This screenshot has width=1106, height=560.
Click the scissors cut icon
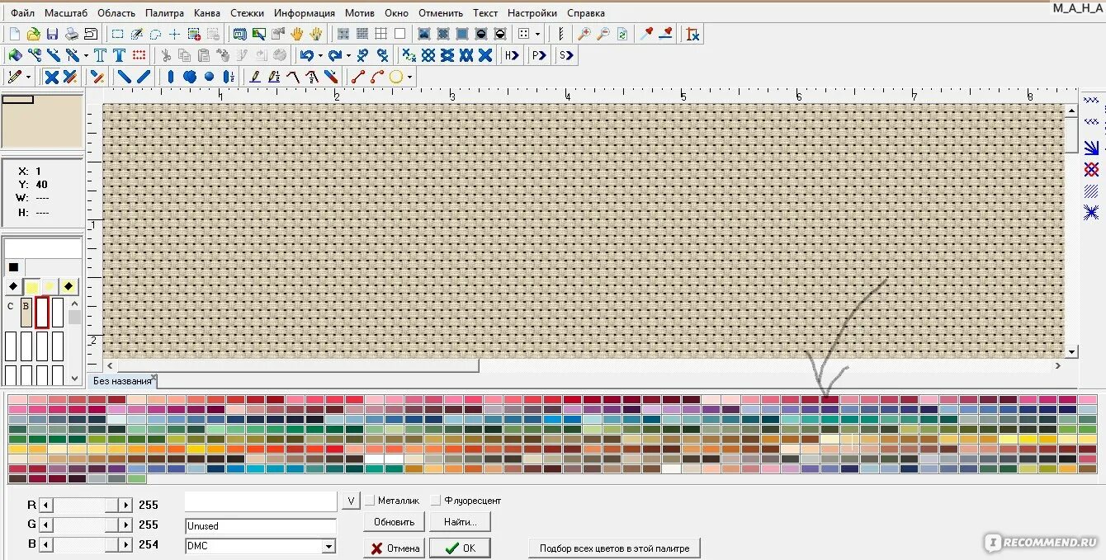(166, 55)
